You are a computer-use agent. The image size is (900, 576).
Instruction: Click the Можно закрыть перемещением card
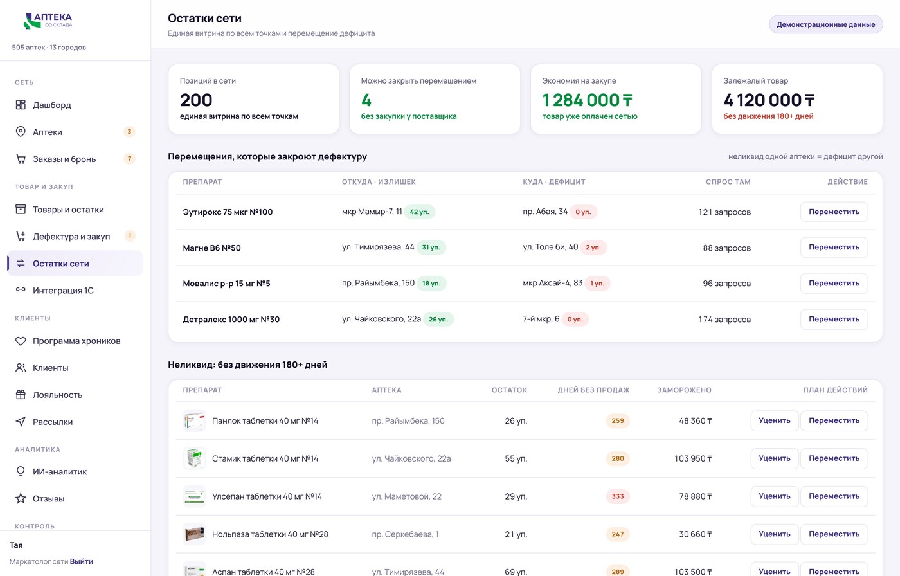pos(435,99)
